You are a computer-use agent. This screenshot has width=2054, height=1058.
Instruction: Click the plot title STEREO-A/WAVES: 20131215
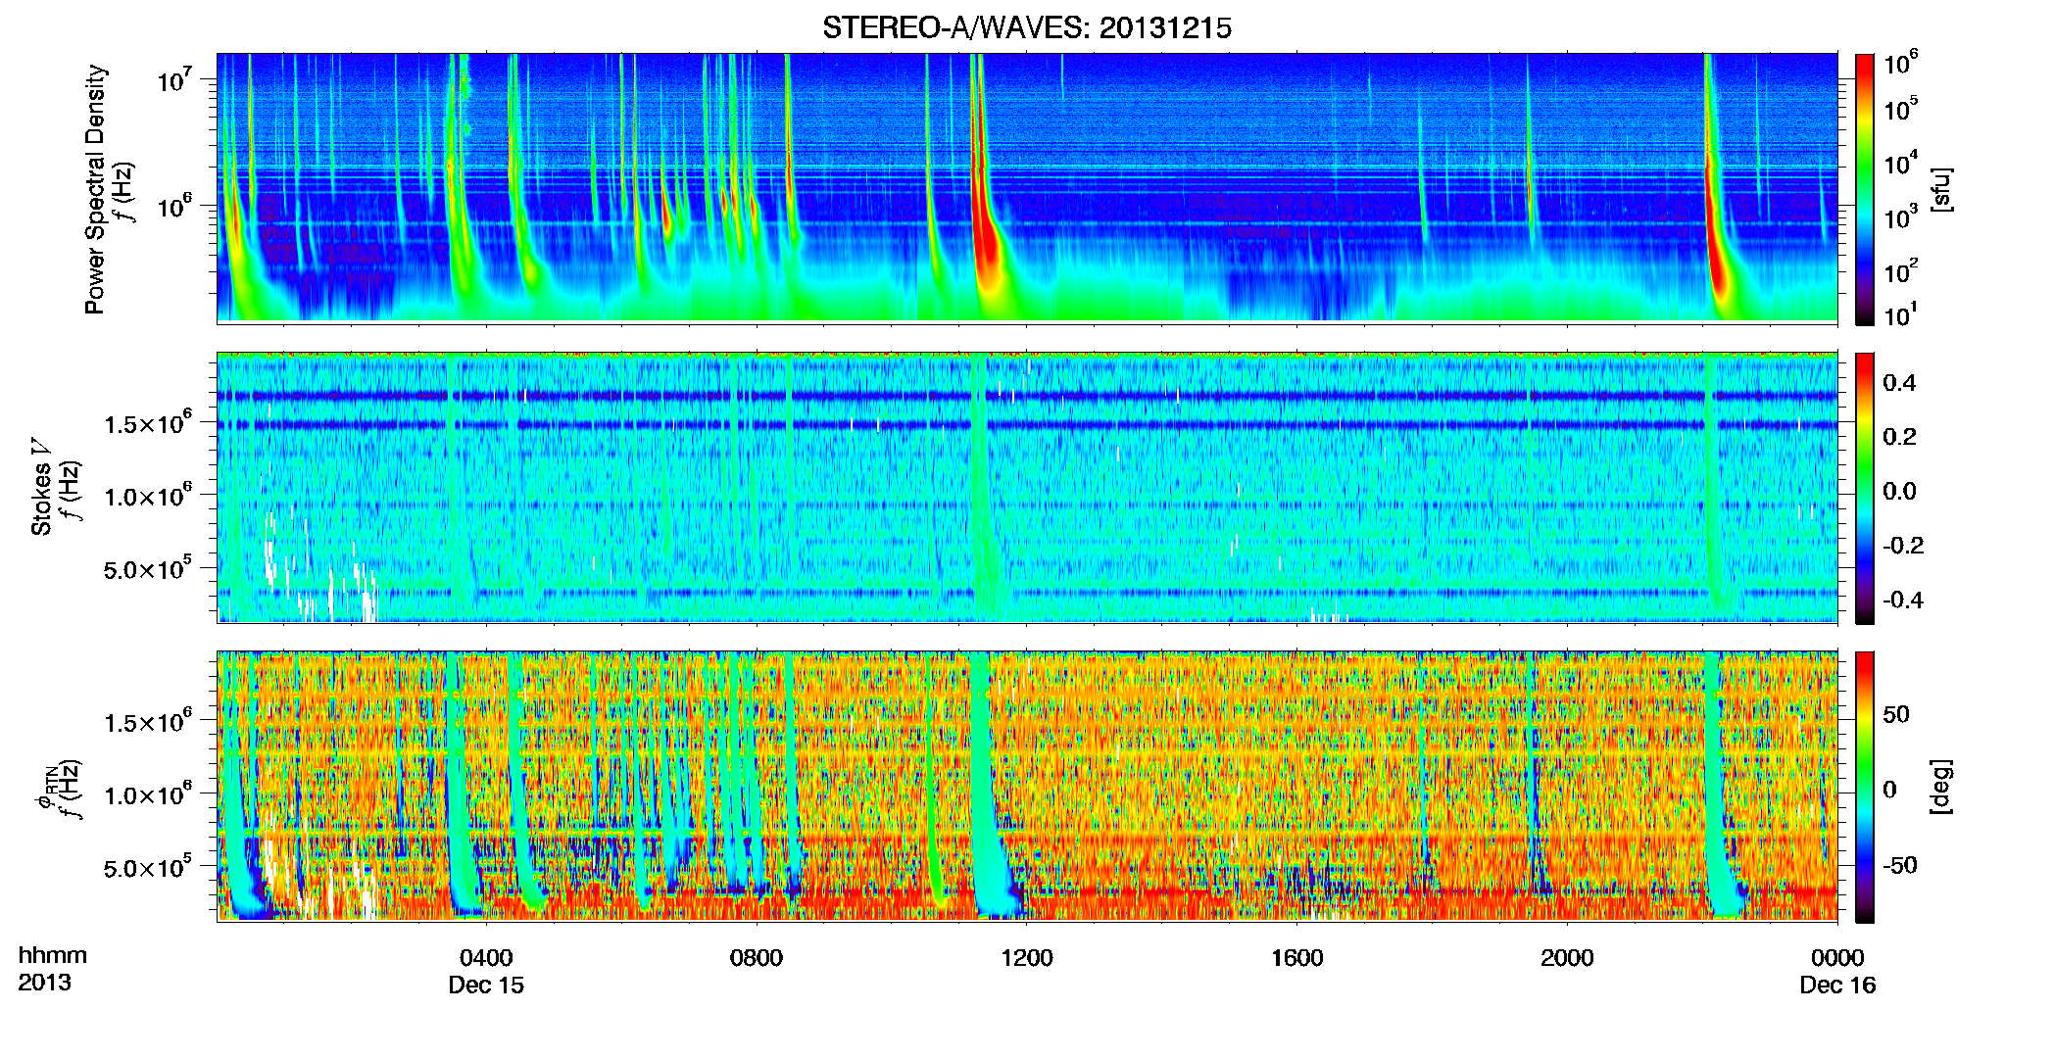coord(1026,28)
